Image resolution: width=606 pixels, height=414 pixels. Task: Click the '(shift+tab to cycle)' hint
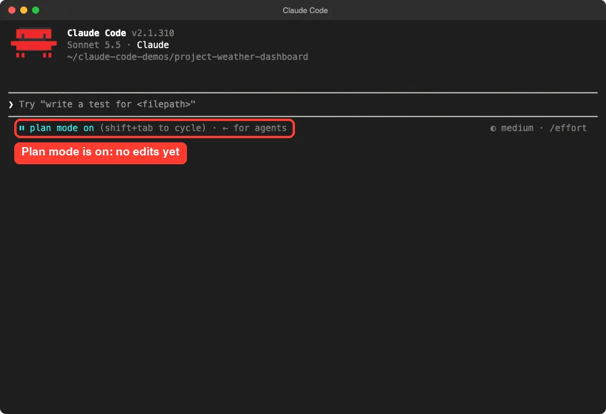click(153, 128)
